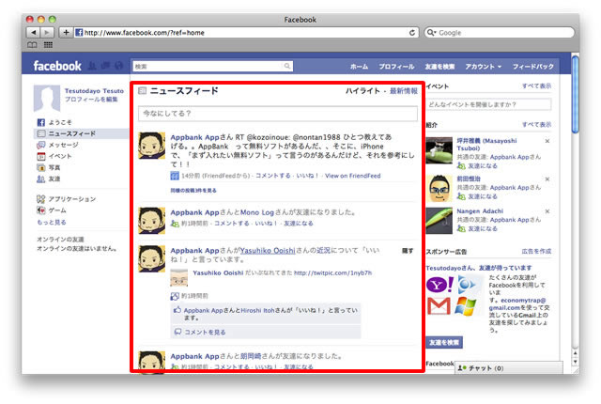The height and width of the screenshot is (404, 601).
Task: Click すべて表示 next to イベント
Action: pyautogui.click(x=536, y=85)
